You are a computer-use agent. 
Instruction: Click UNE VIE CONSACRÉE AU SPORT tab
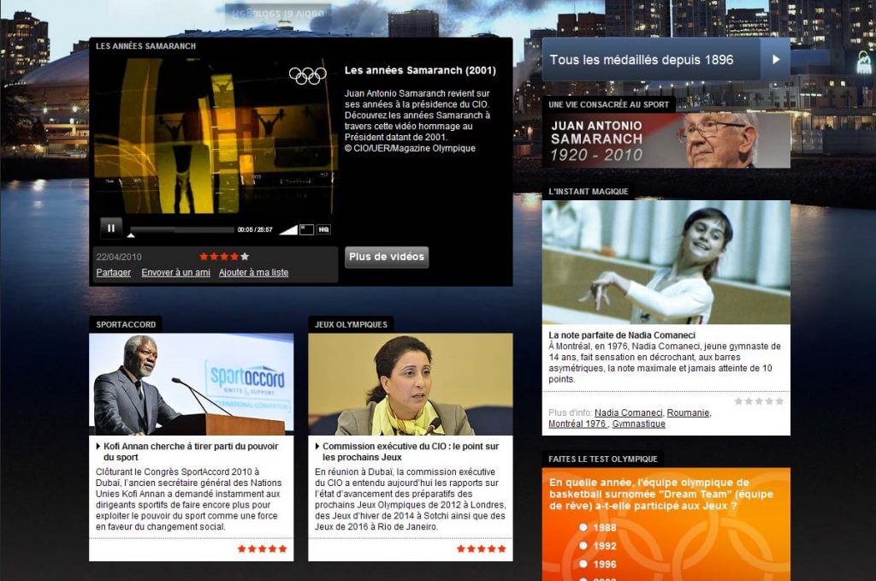click(x=608, y=104)
